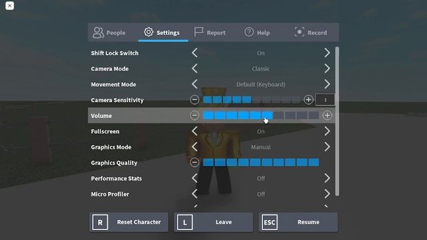Image resolution: width=427 pixels, height=240 pixels.
Task: Click the Default (Keyboard) movement value
Action: [261, 85]
